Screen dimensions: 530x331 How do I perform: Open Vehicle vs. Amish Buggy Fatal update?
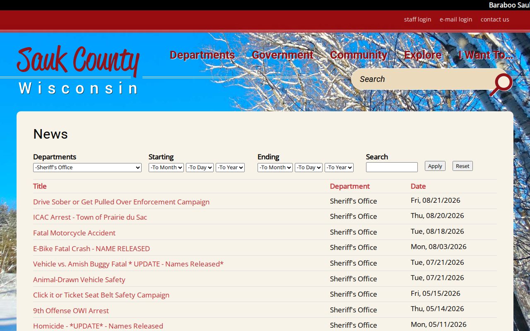tap(128, 264)
